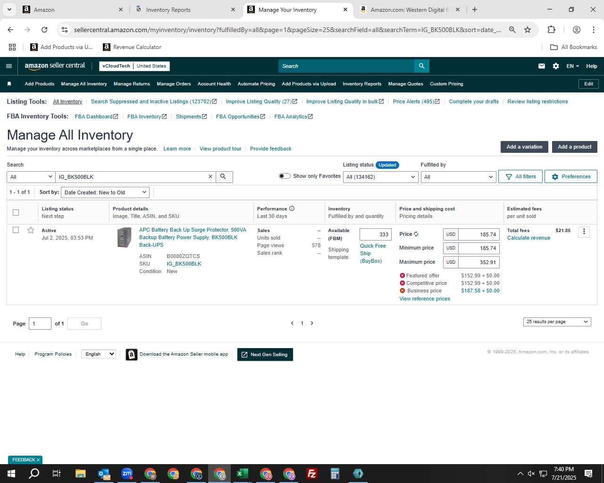Open Excel from the taskbar

(x=242, y=474)
